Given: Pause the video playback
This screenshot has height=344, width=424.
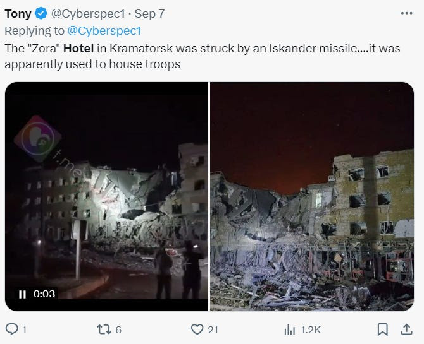Looking at the screenshot, I should pyautogui.click(x=22, y=294).
